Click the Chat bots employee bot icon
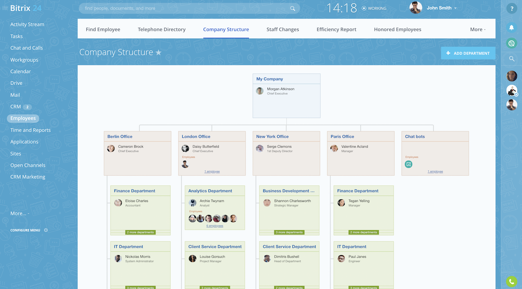This screenshot has width=522, height=289. coord(409,164)
